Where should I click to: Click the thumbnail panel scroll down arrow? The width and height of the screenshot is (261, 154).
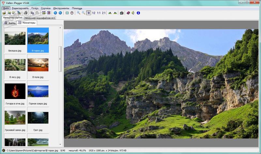60,144
